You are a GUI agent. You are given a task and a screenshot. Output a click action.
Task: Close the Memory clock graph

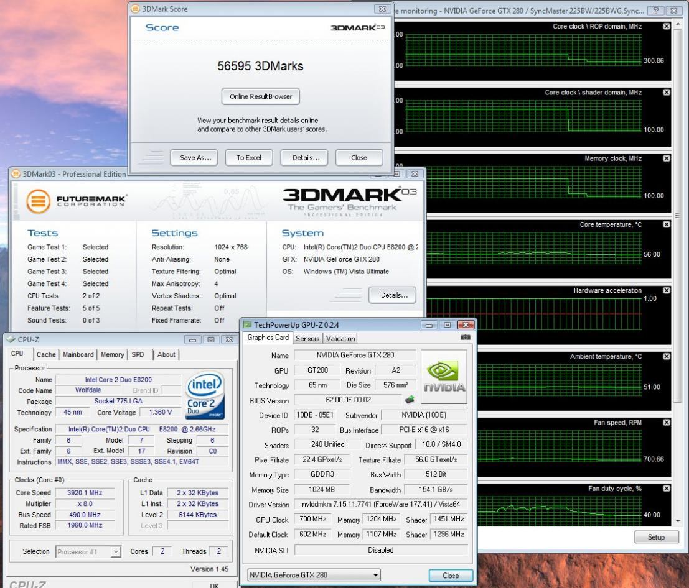click(x=666, y=158)
